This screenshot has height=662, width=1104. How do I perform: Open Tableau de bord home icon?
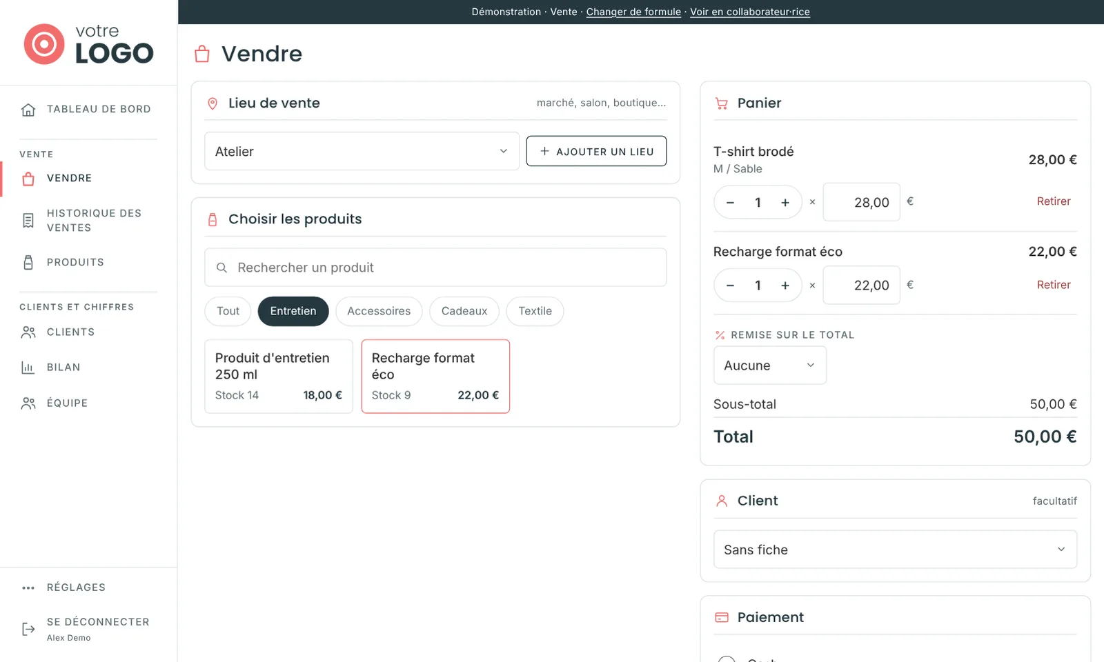[28, 110]
